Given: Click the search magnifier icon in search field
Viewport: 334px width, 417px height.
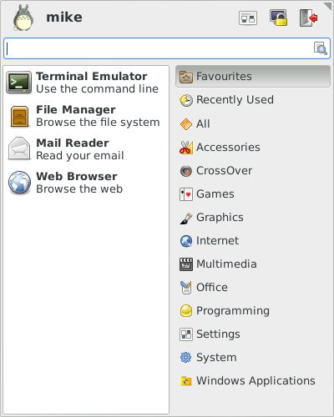Looking at the screenshot, I should coord(321,48).
